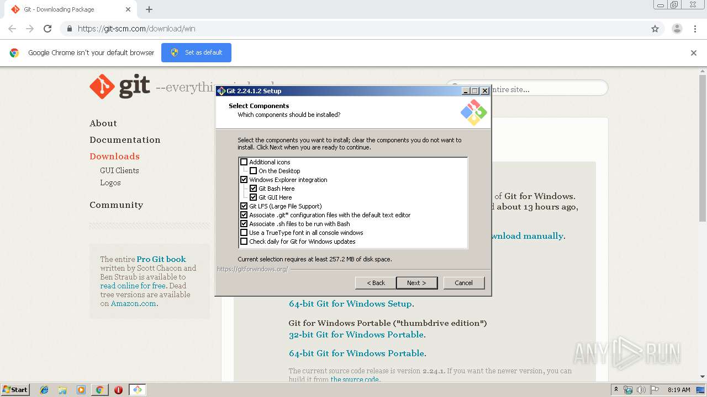Open the Pro Git book link
This screenshot has width=707, height=397.
[161, 259]
